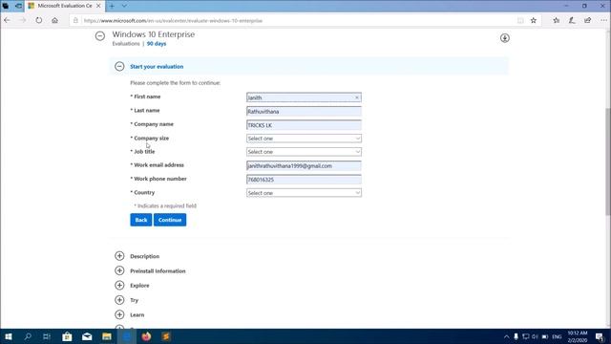Click the First name input field
Viewport: 611px width, 344px height.
tap(304, 97)
